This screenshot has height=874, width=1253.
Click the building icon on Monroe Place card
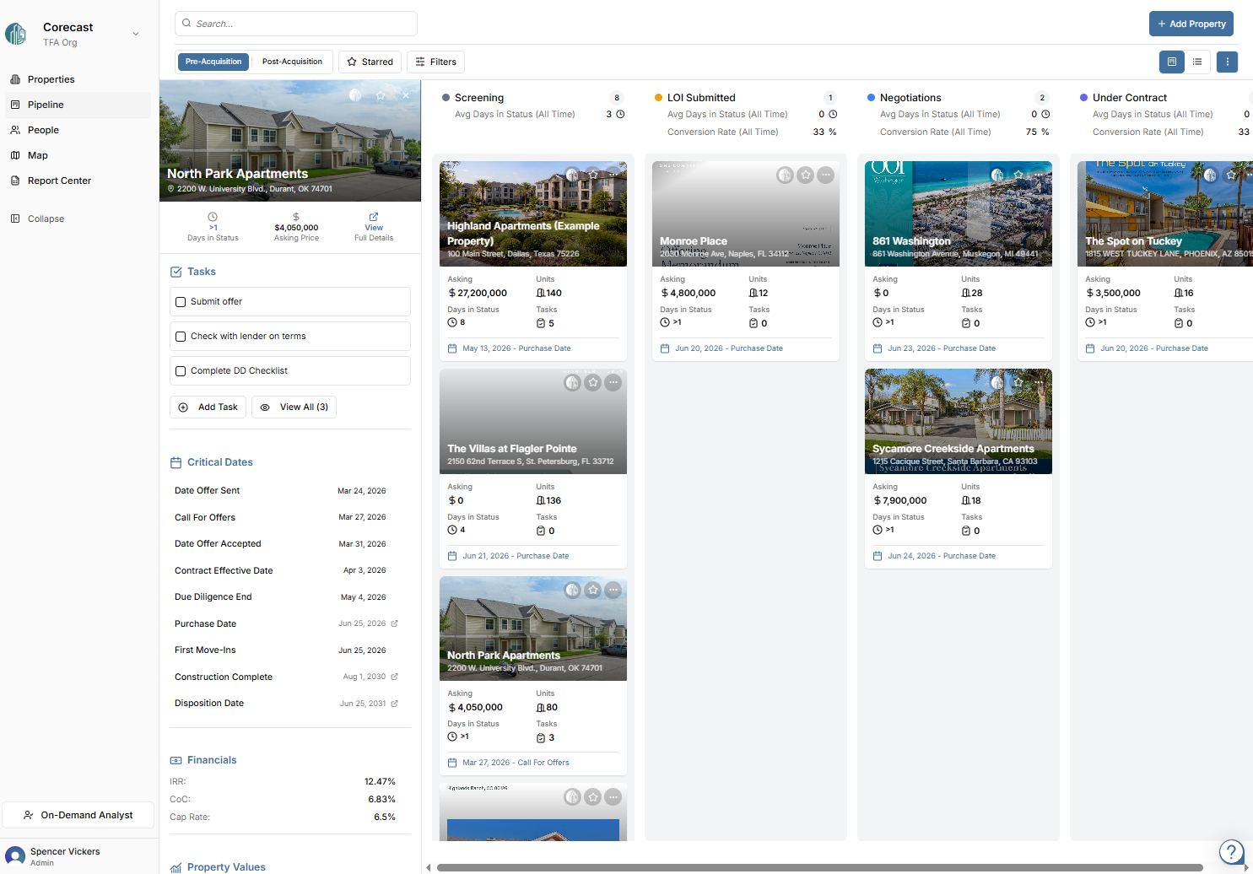coord(786,175)
